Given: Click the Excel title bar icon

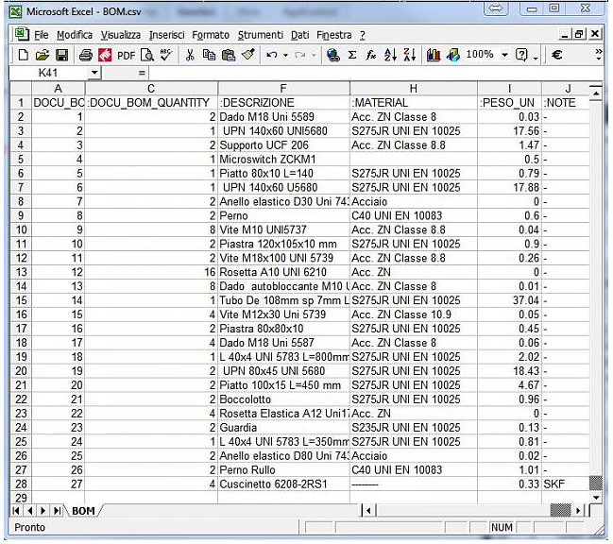Looking at the screenshot, I should 15,11.
